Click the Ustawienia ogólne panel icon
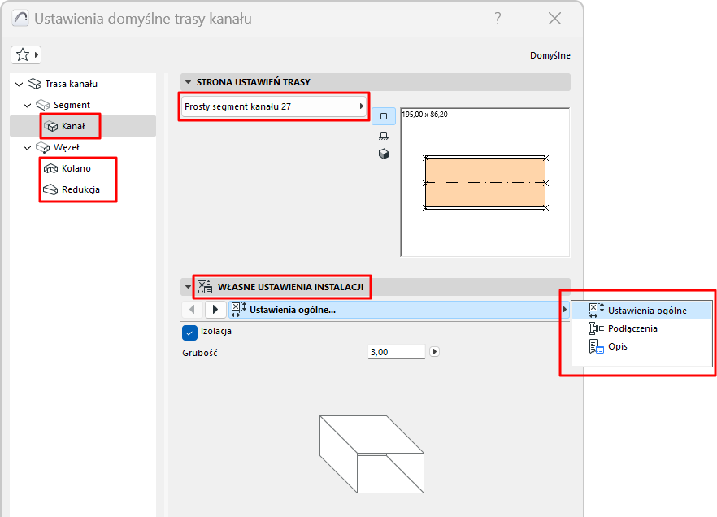The height and width of the screenshot is (517, 717). tap(237, 309)
